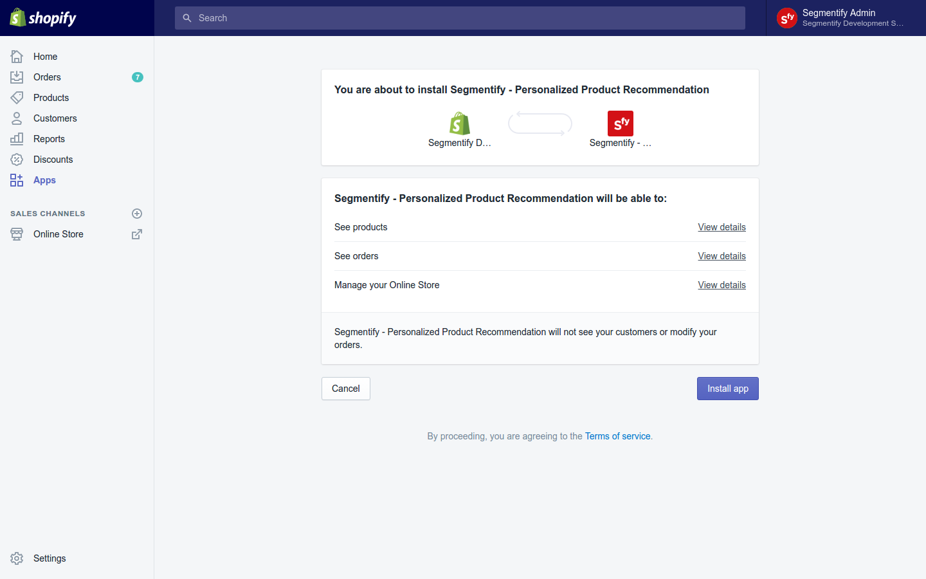Viewport: 926px width, 579px height.
Task: Add a sales channel with plus icon
Action: [137, 214]
